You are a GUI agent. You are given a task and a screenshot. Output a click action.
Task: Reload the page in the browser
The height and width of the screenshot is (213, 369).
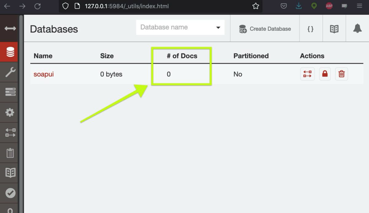(38, 6)
